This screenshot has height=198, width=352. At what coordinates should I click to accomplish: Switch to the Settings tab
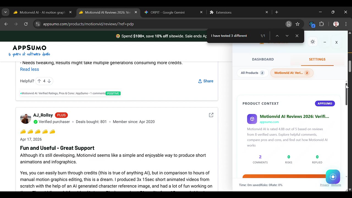click(317, 59)
